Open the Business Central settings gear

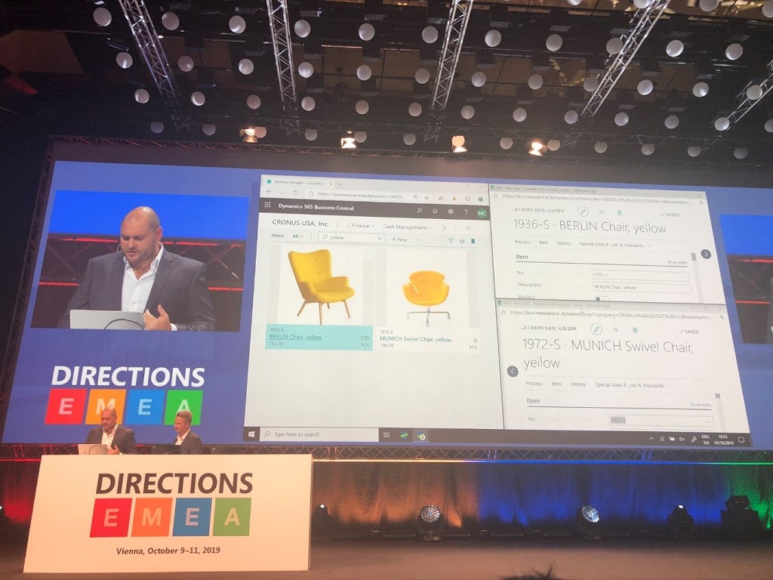click(451, 211)
